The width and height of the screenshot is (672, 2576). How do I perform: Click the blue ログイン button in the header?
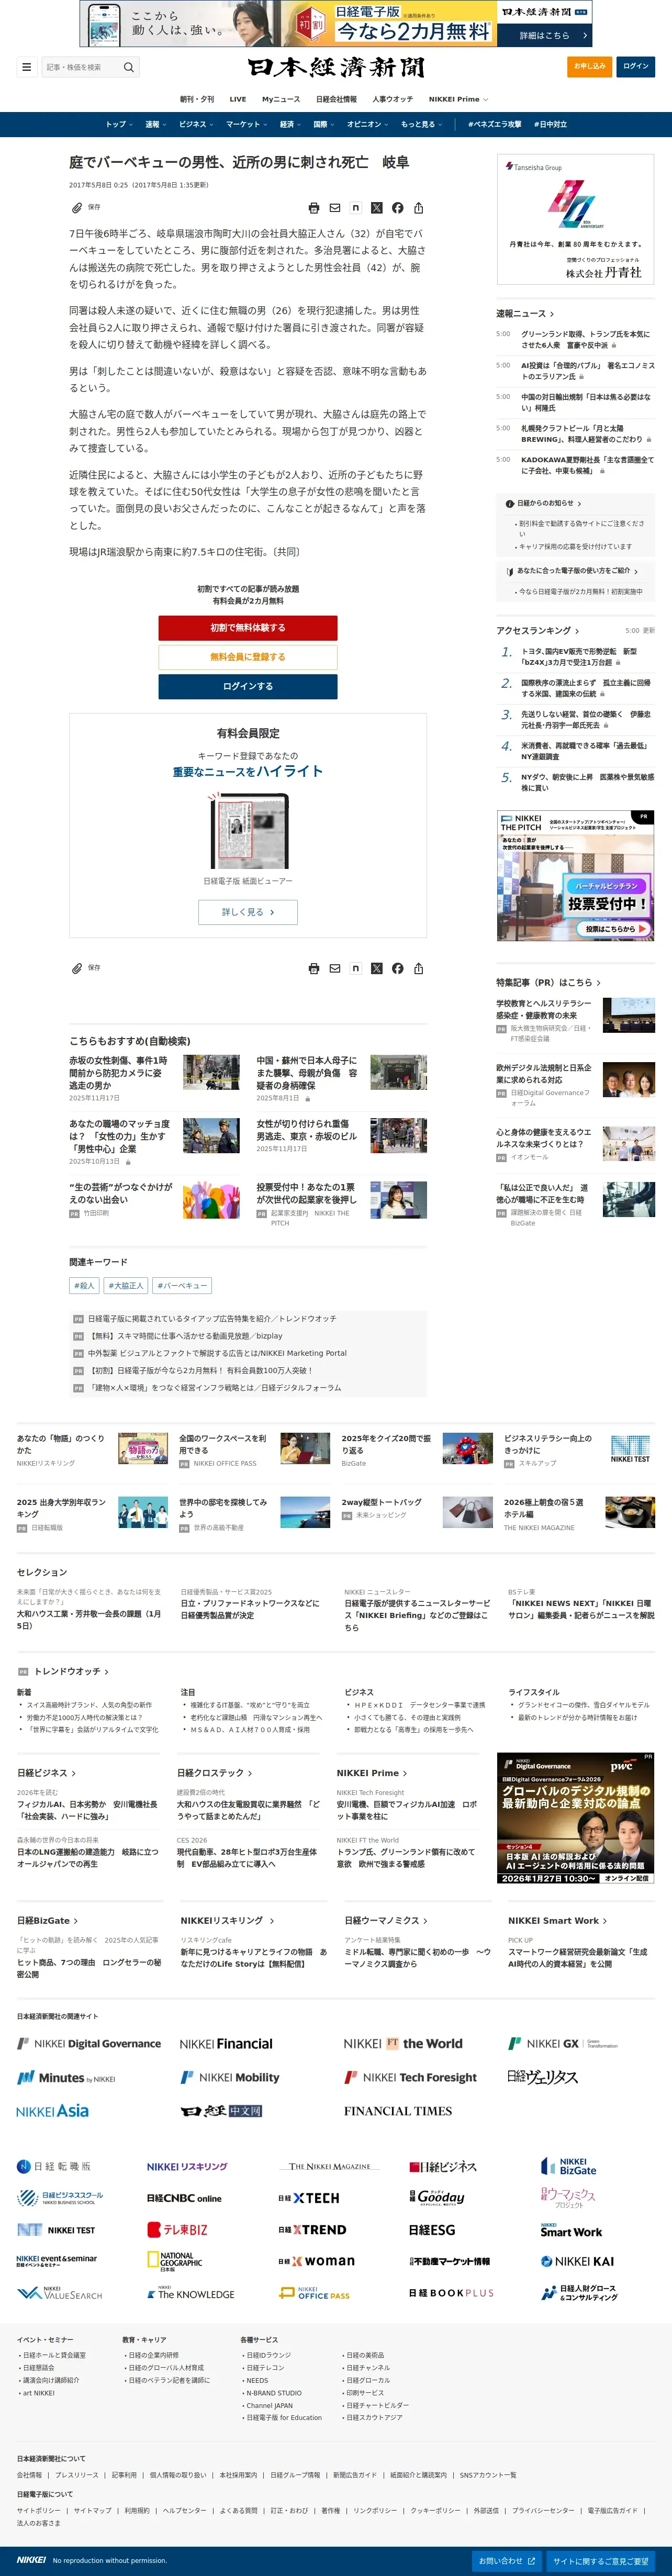tap(636, 67)
